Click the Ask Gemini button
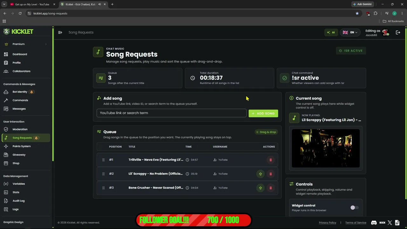The image size is (407, 229). point(362,4)
